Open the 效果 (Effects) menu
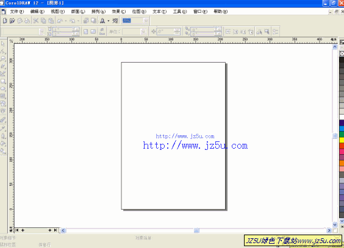The width and height of the screenshot is (344, 248). coord(119,12)
